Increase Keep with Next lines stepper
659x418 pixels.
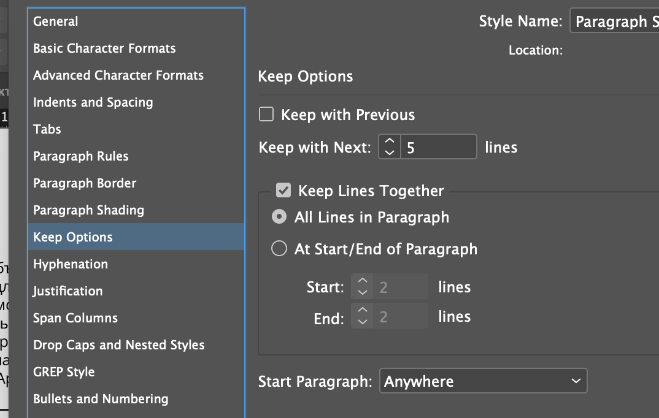pos(389,141)
